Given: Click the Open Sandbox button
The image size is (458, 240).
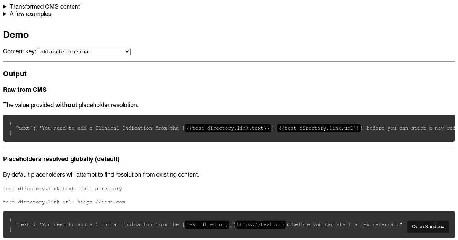Looking at the screenshot, I should point(428,226).
